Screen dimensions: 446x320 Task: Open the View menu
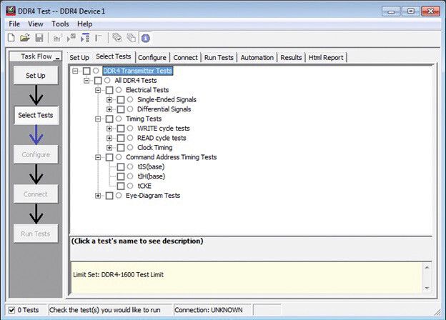point(36,24)
